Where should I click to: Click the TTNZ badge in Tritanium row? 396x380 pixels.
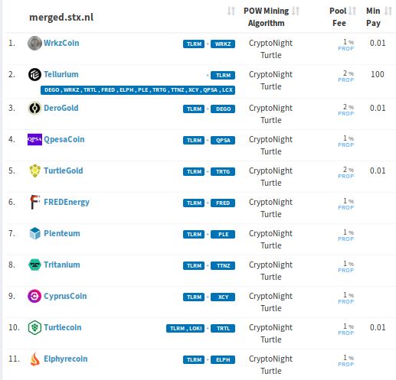[x=223, y=265]
